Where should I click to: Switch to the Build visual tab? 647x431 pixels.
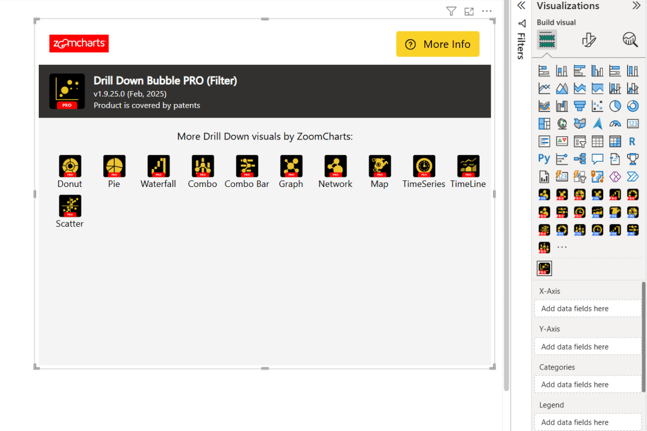point(547,40)
